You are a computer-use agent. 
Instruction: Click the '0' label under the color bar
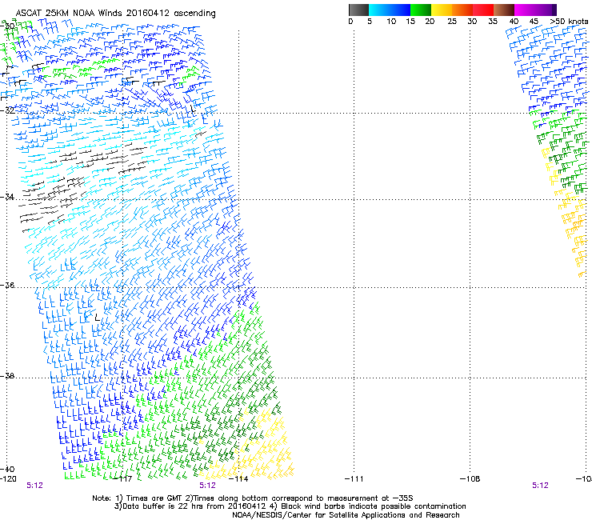coord(350,22)
